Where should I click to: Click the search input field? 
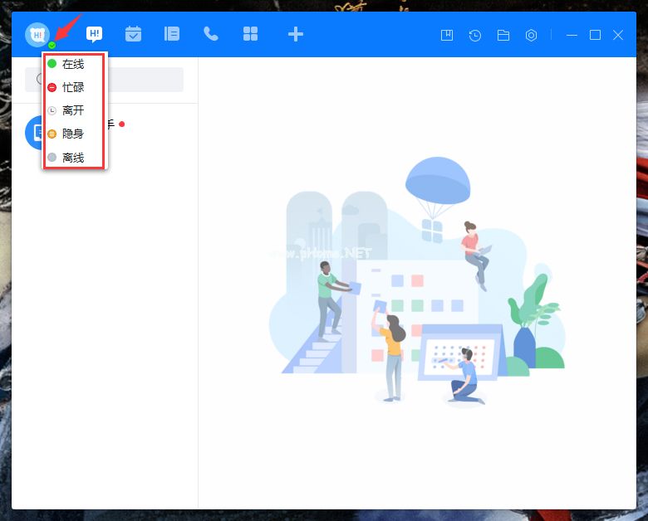[x=141, y=80]
